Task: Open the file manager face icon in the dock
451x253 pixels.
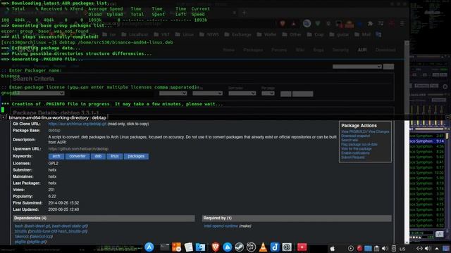Action: 200,247
